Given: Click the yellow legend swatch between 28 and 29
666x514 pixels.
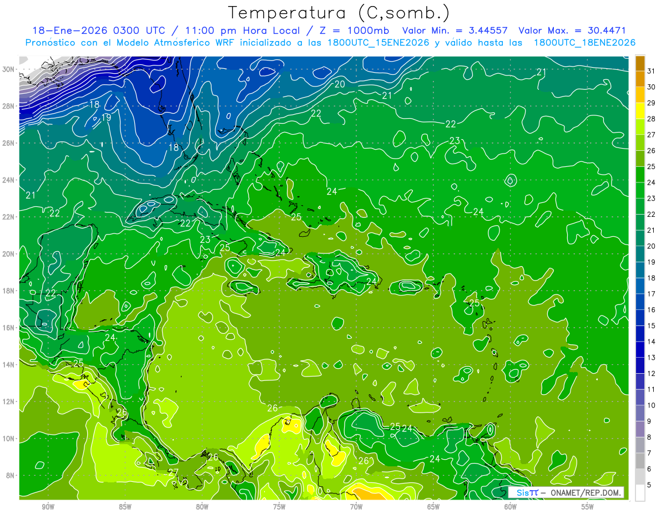Looking at the screenshot, I should coord(640,110).
